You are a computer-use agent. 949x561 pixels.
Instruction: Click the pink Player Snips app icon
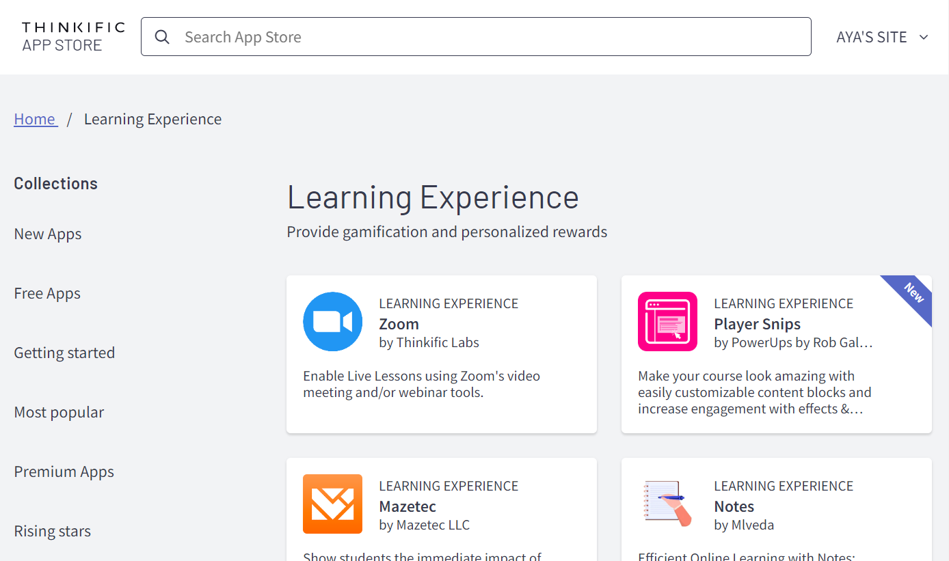point(667,322)
